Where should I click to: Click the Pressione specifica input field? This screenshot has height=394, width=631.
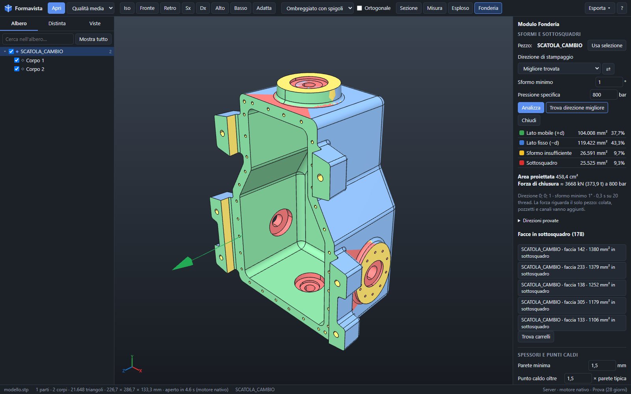pyautogui.click(x=603, y=95)
